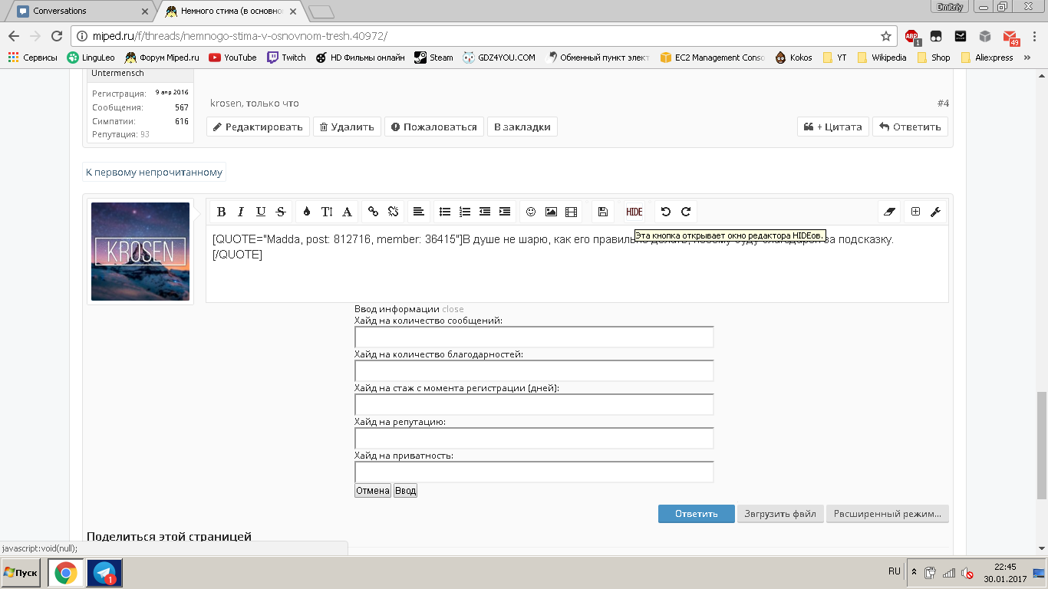Viewport: 1048px width, 589px height.
Task: Increase indent with the indent icon
Action: 505,212
